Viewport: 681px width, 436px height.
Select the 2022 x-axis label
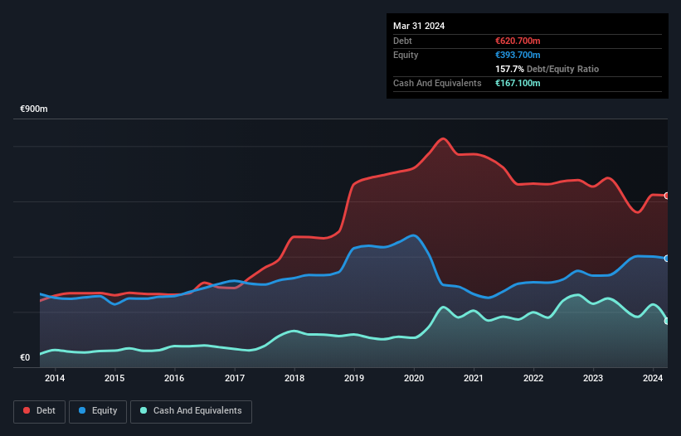tap(533, 378)
